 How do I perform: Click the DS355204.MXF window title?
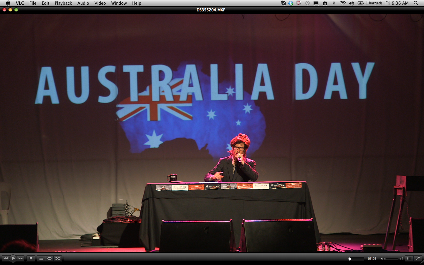click(211, 10)
